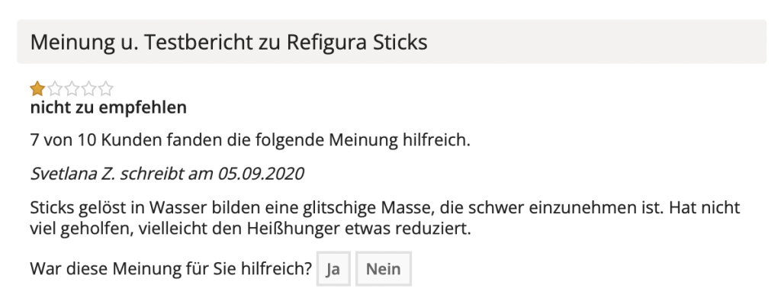Click the 7 von 10 Kunden text

coord(250,140)
